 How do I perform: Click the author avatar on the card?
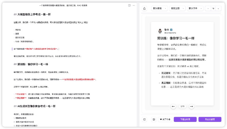(160, 31)
